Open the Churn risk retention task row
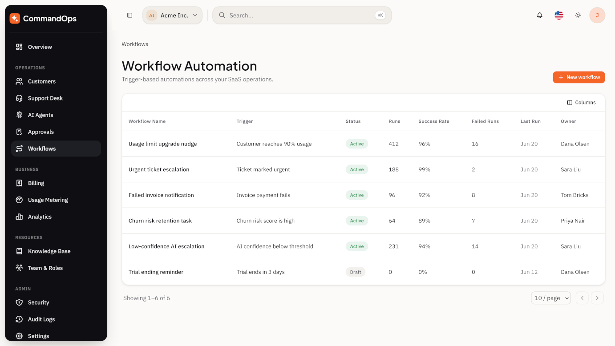Screen dimensions: 615x346 point(364,221)
